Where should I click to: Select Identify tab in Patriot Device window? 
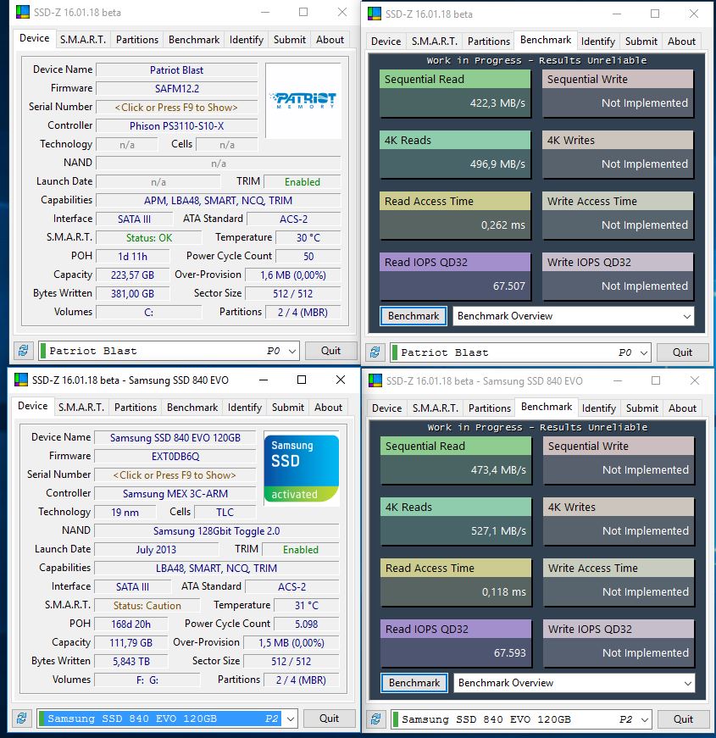coord(247,40)
